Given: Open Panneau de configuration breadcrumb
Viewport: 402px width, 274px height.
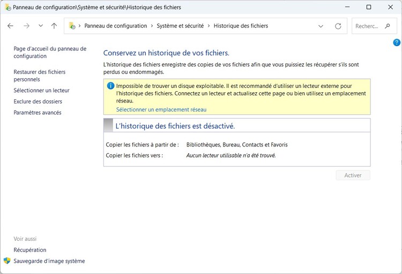Looking at the screenshot, I should 116,26.
